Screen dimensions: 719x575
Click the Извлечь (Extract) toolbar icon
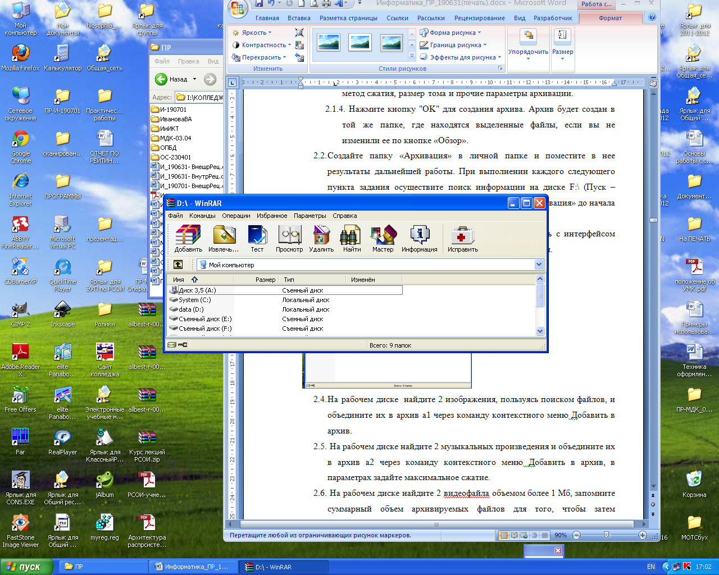pos(224,238)
